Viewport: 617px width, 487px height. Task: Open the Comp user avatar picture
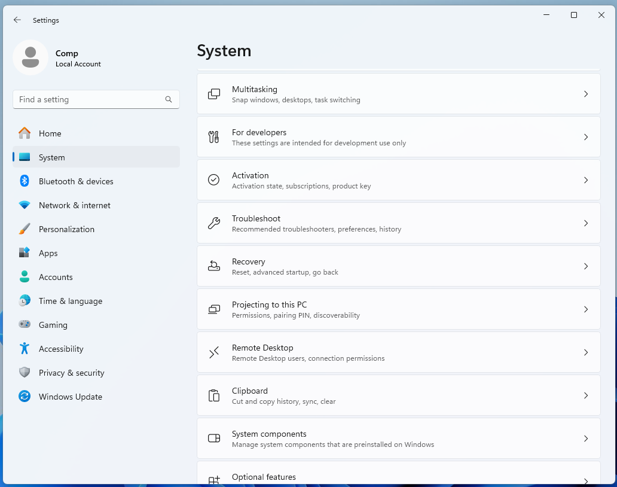pyautogui.click(x=30, y=57)
